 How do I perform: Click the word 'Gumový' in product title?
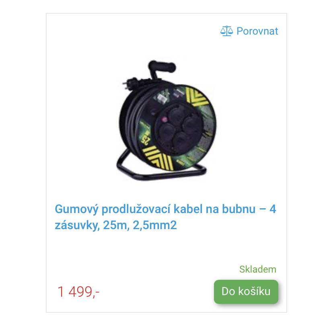click(x=76, y=209)
